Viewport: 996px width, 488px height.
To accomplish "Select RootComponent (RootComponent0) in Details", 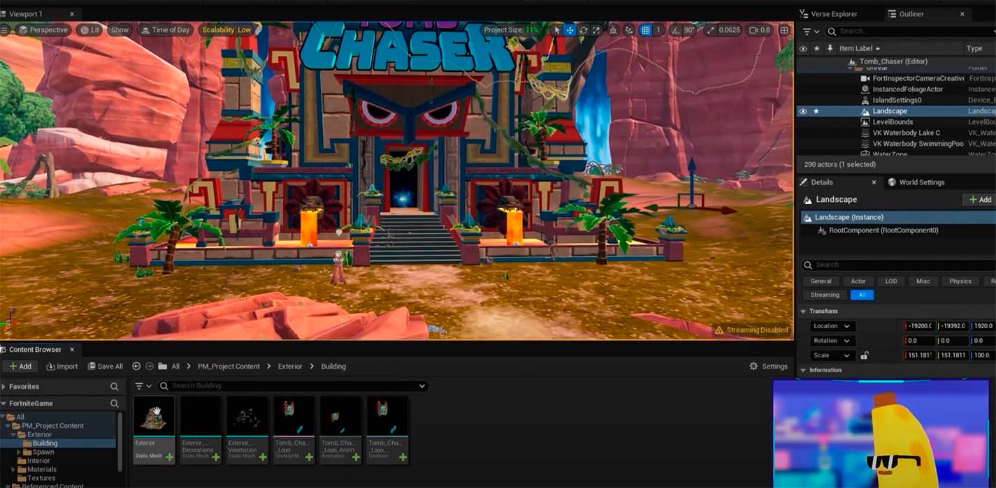I will click(883, 230).
